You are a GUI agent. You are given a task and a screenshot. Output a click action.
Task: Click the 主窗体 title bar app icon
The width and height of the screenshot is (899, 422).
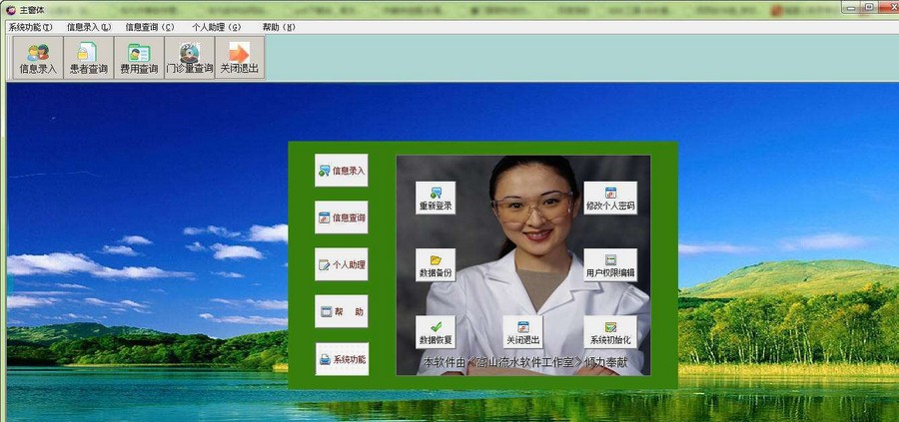[11, 10]
